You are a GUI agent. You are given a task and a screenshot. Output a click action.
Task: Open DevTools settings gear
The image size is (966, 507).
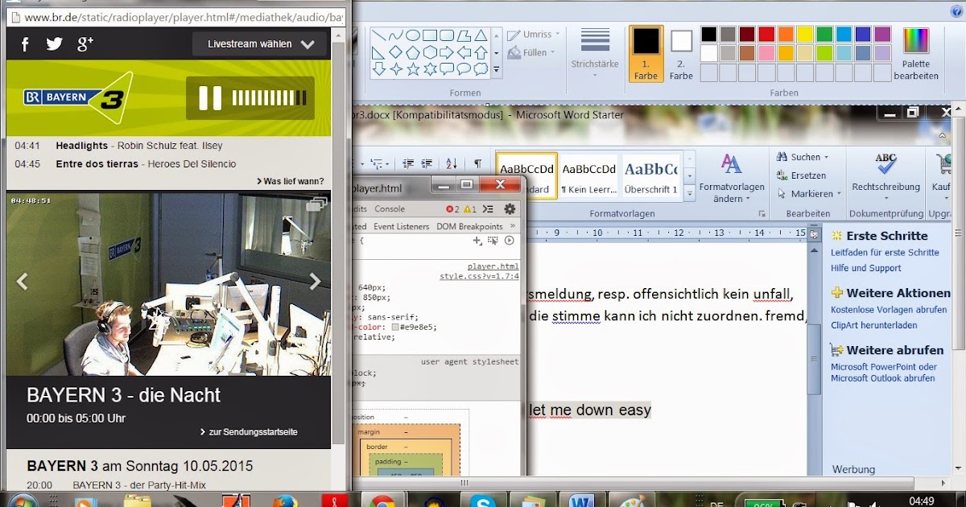click(510, 209)
